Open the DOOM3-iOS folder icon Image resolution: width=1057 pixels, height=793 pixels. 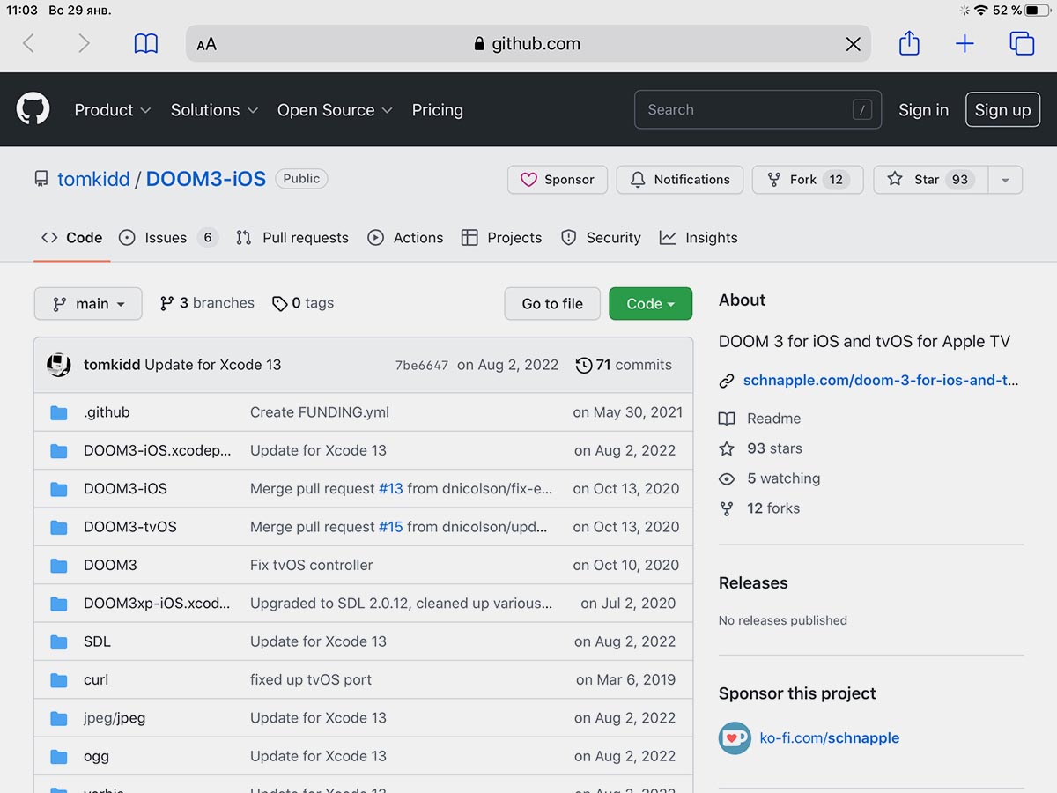(x=58, y=488)
